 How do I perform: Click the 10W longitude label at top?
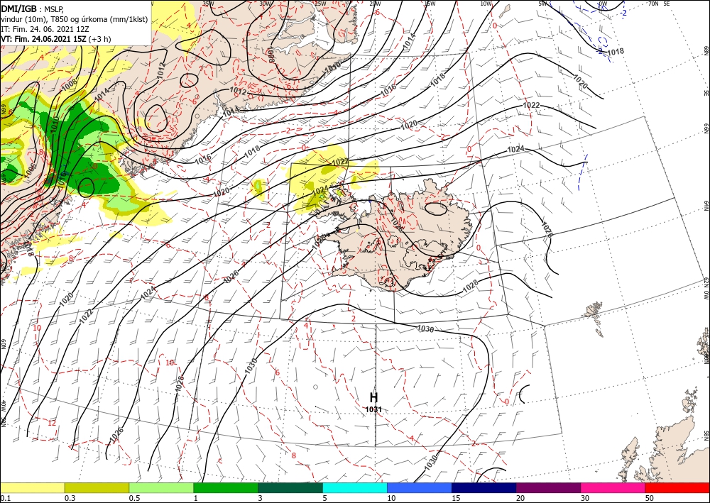pos(486,4)
